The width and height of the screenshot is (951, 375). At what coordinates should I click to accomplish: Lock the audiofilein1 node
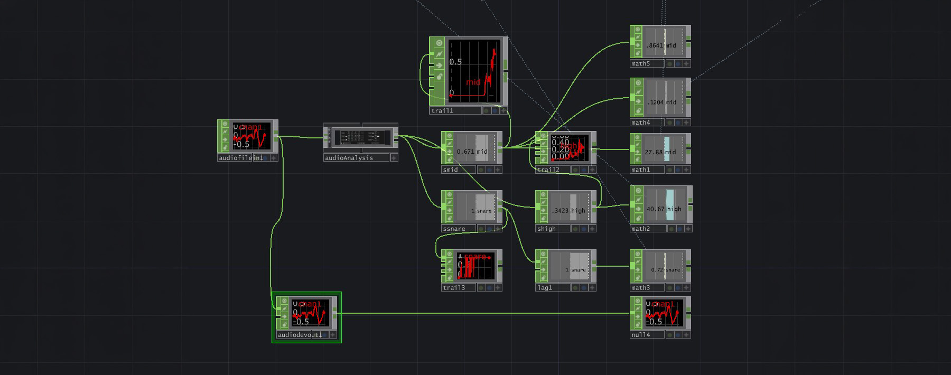(226, 147)
